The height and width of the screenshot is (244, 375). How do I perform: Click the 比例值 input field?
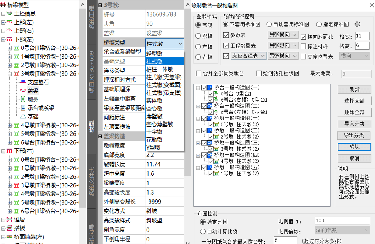coord(342,221)
